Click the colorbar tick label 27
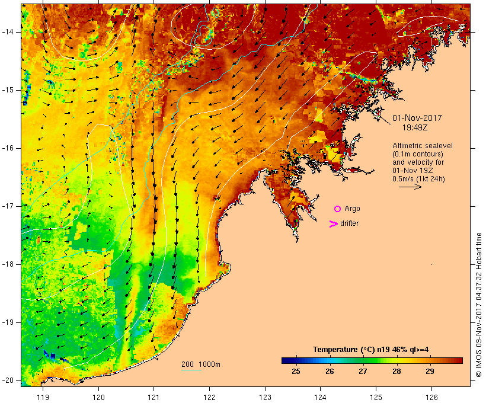The width and height of the screenshot is (486, 403). click(x=363, y=372)
